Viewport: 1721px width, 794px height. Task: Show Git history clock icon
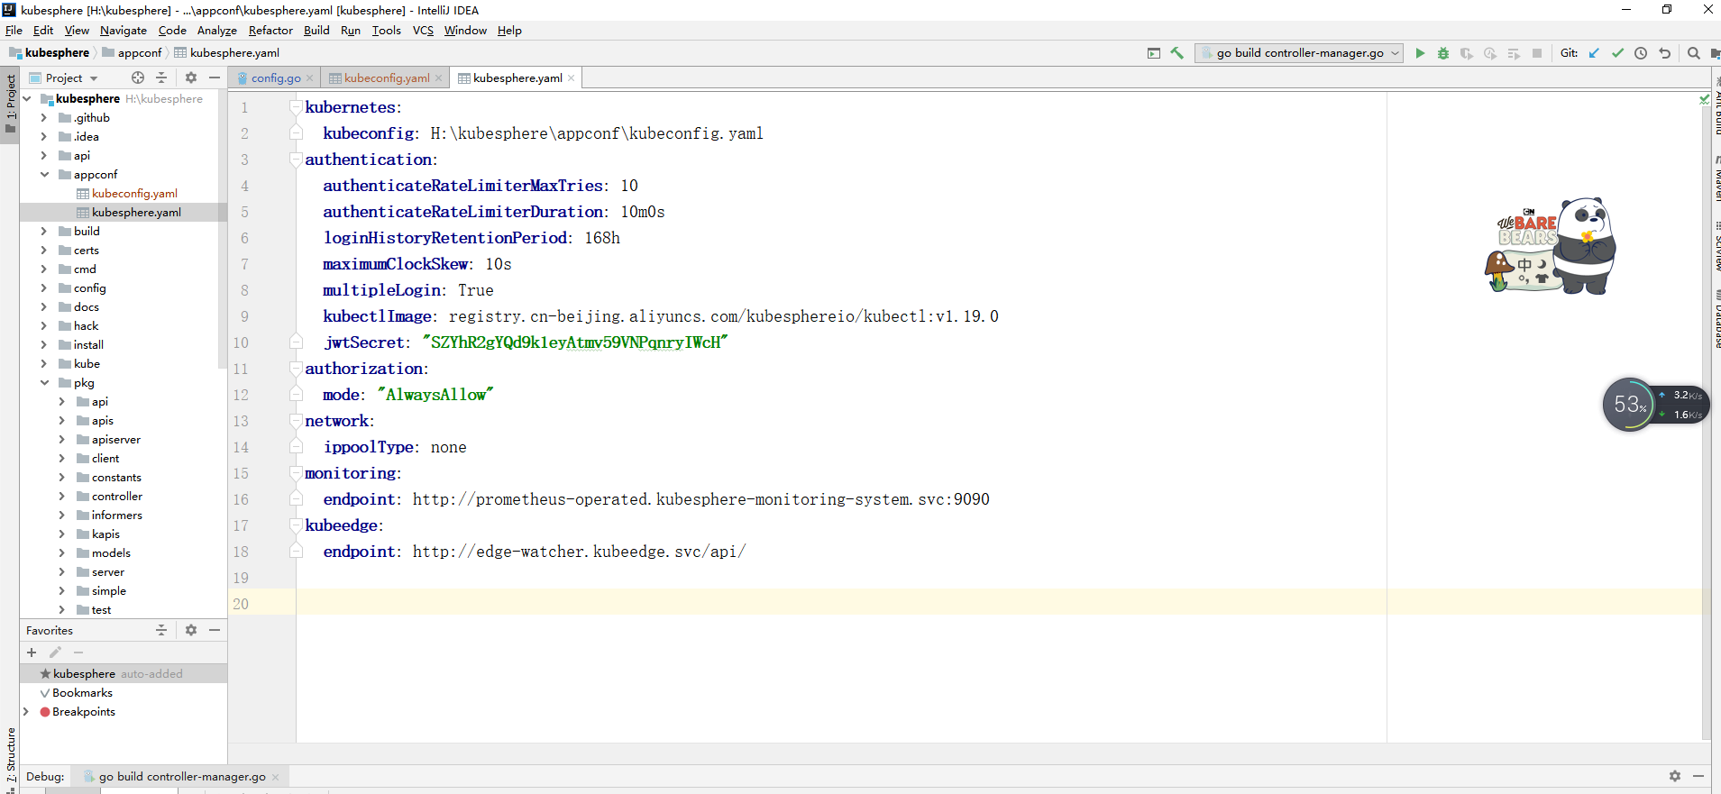1641,53
